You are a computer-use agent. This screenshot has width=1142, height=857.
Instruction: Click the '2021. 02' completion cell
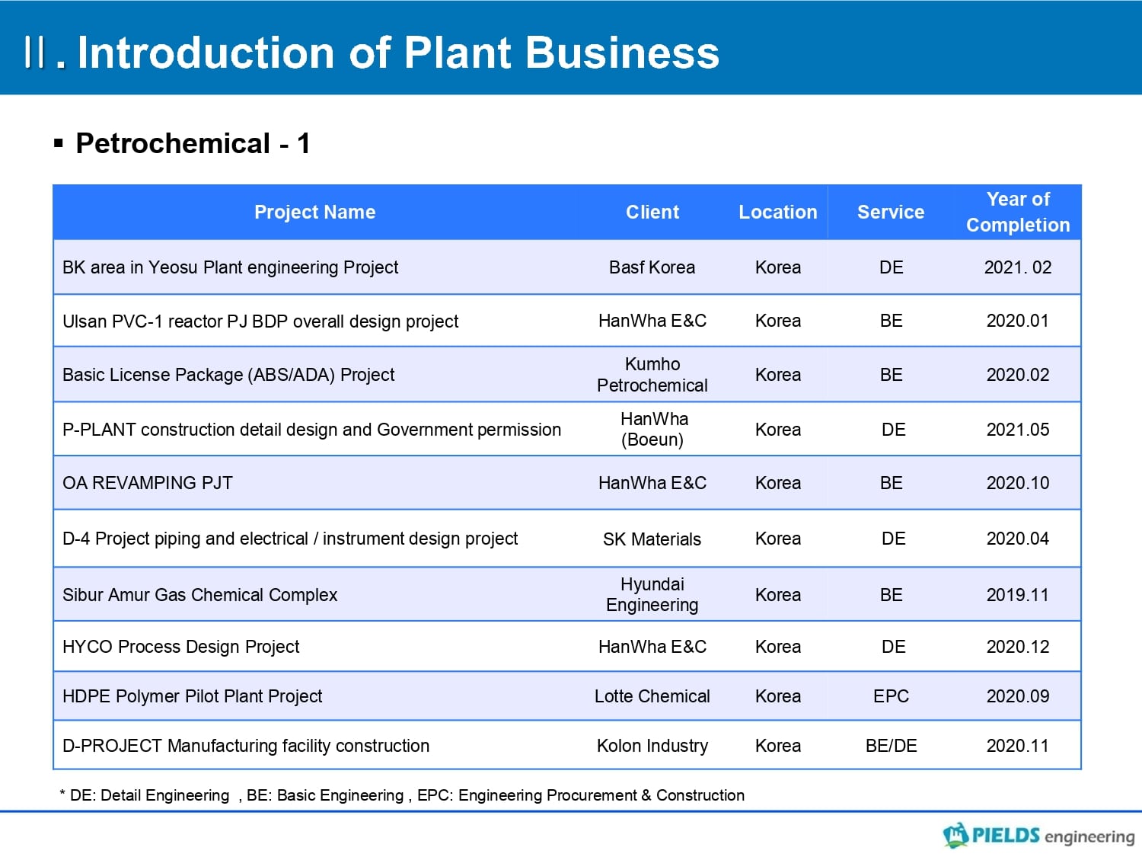click(1018, 267)
